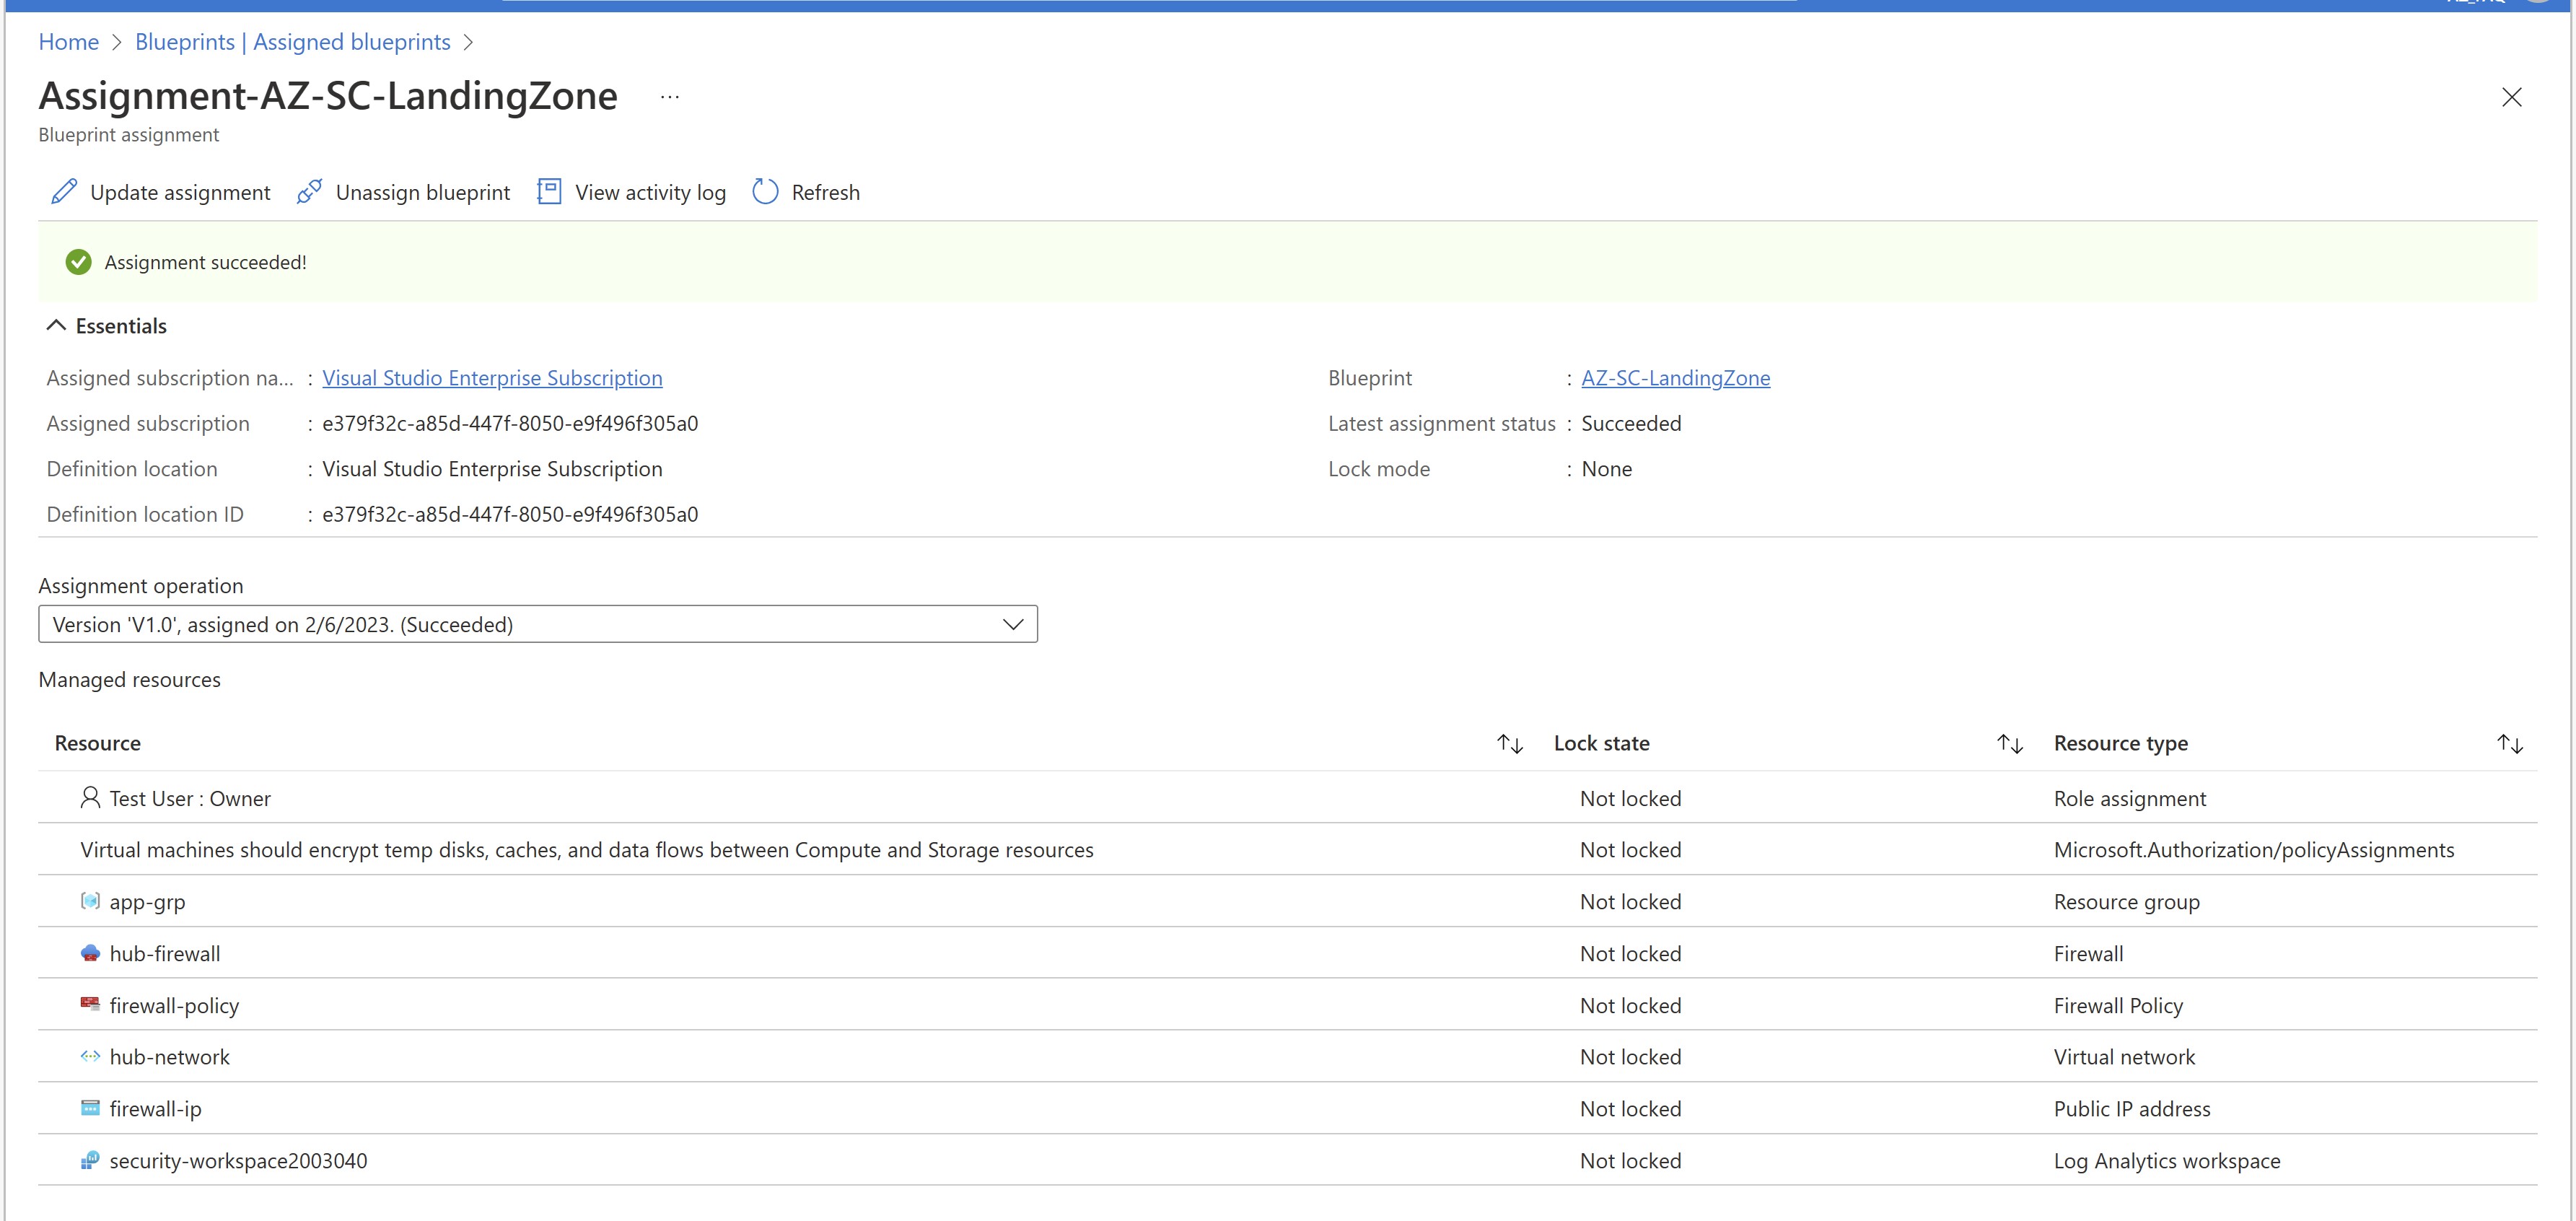Screen dimensions: 2576x1221
Task: Click the hub-firewall cloud icon
Action: click(x=90, y=952)
